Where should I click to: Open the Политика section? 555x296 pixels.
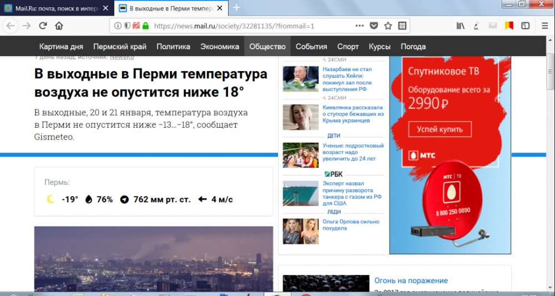tap(173, 47)
